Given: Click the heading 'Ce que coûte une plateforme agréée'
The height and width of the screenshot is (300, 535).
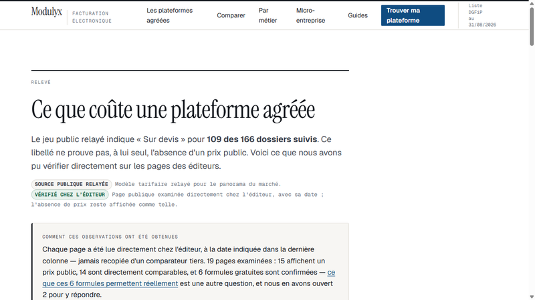Looking at the screenshot, I should pos(173,110).
